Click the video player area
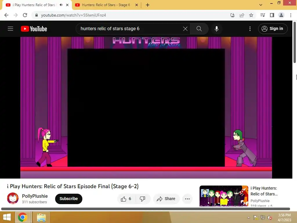The height and width of the screenshot is (223, 297). pyautogui.click(x=146, y=107)
